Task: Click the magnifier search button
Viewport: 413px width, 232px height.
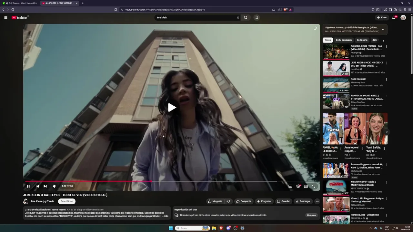Action: pos(246,17)
